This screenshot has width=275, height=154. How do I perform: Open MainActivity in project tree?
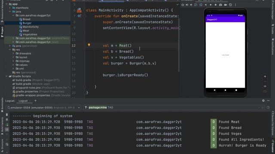tap(31, 27)
